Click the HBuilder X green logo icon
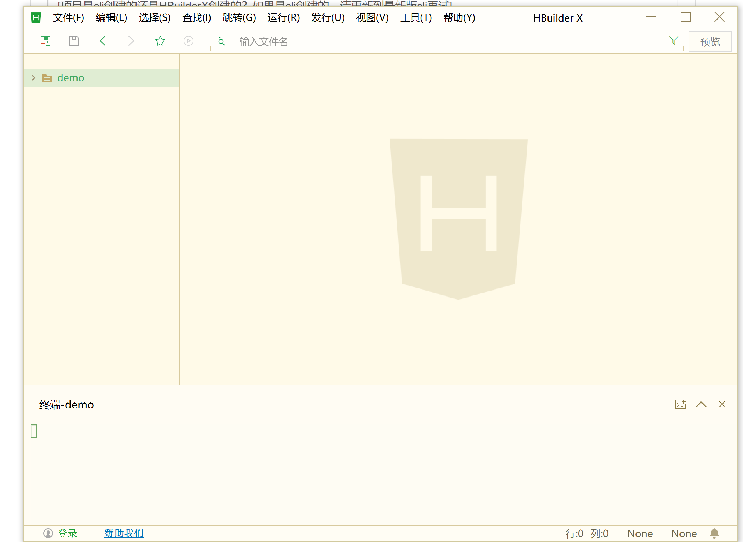Screen dimensions: 743x542 [36, 17]
